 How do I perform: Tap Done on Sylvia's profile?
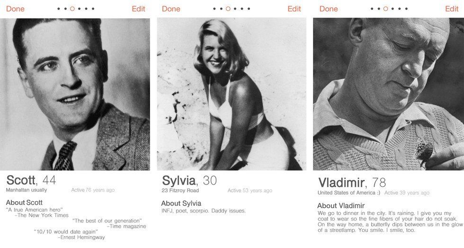coord(171,9)
